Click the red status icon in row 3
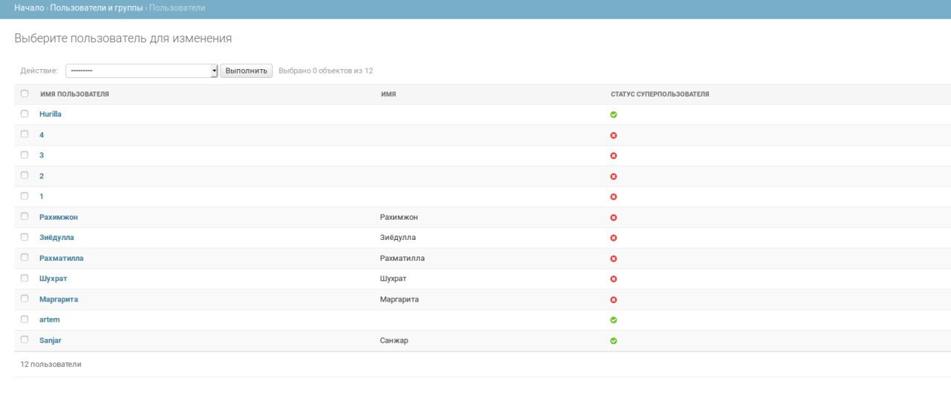The height and width of the screenshot is (393, 951). 614,156
